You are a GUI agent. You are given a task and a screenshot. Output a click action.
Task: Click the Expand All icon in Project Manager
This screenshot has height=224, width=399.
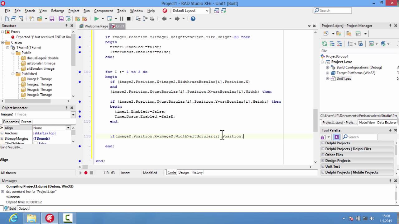pyautogui.click(x=332, y=44)
